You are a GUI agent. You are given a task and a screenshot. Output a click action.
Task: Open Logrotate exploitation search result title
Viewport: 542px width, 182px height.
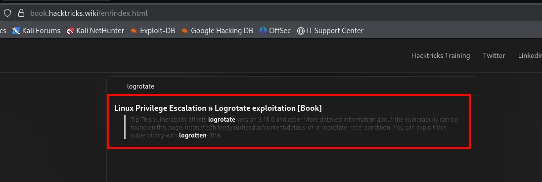(218, 108)
